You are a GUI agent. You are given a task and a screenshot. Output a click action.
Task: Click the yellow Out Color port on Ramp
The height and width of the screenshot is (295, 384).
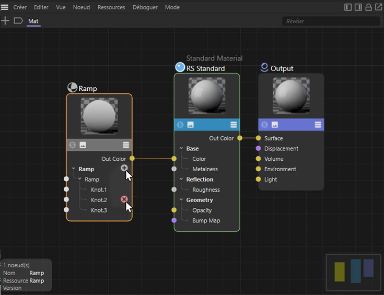click(x=132, y=159)
